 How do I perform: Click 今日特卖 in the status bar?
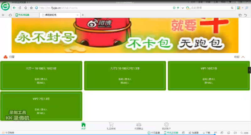8,133
